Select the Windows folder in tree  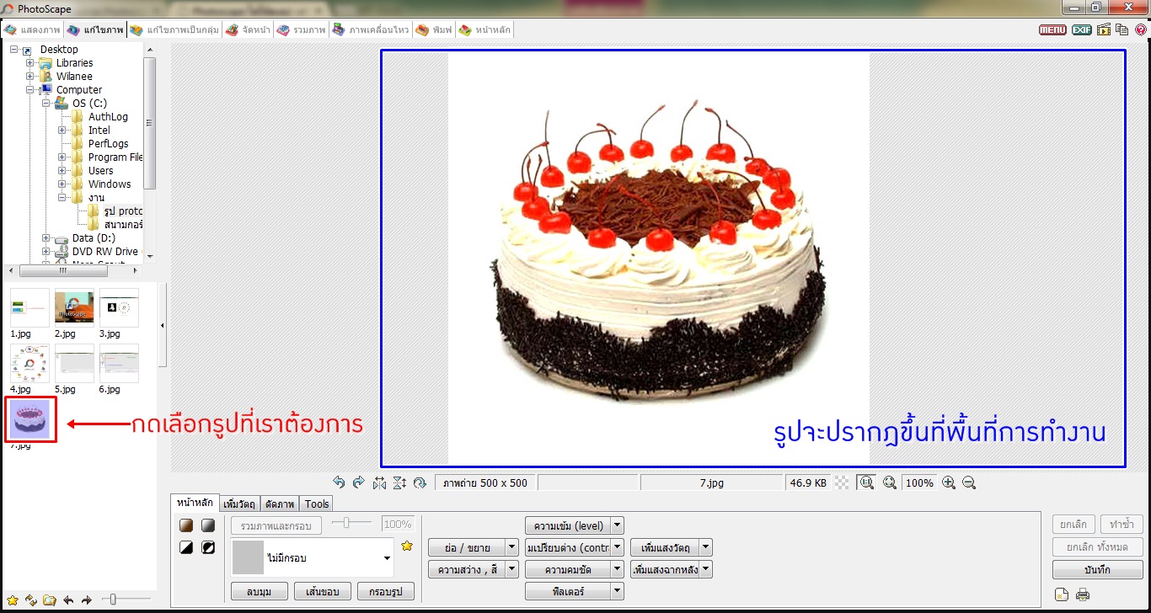point(110,184)
